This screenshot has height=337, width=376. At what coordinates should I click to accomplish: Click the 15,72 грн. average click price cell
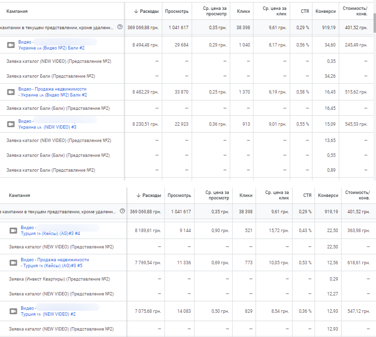click(x=278, y=231)
